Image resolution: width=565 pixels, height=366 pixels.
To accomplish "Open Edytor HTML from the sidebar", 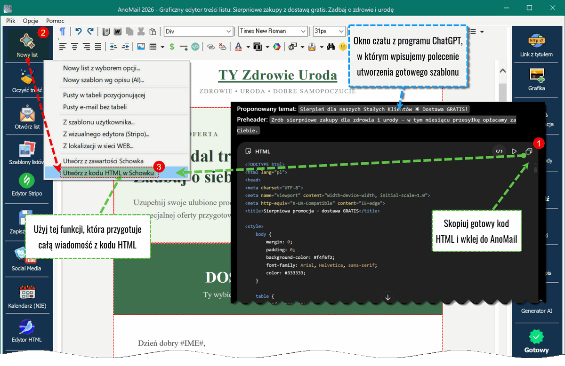I will click(27, 331).
